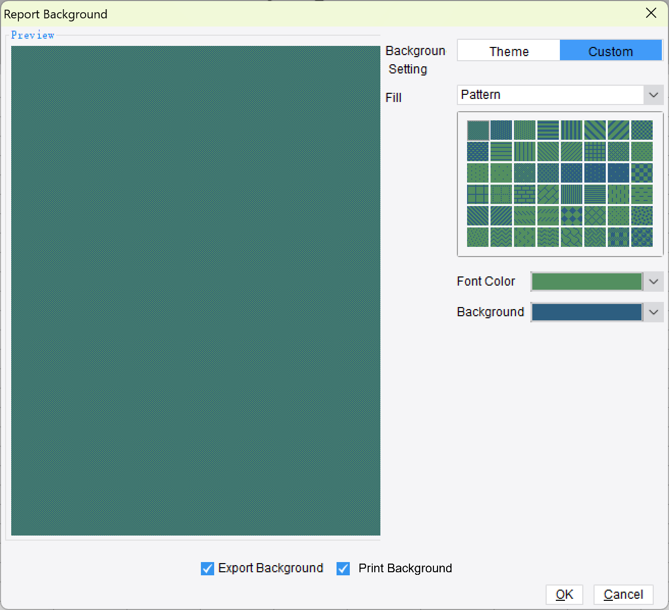The image size is (669, 610).
Task: Select the dashed horizontal lines pattern on green
Action: (x=642, y=194)
